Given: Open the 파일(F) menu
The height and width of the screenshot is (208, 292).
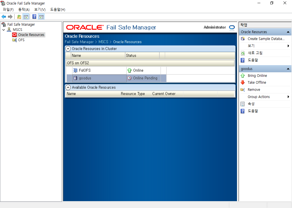Looking at the screenshot, I should pyautogui.click(x=8, y=9).
